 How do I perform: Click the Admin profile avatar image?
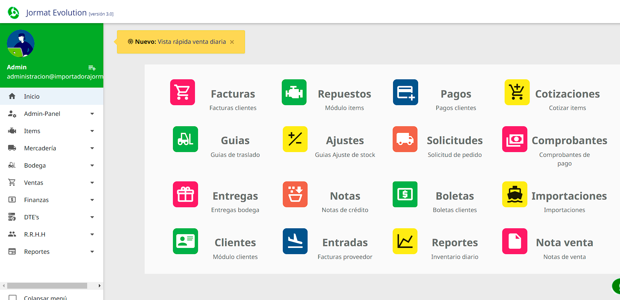tap(21, 43)
